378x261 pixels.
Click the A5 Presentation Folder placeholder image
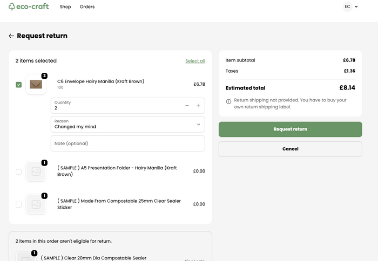click(36, 171)
